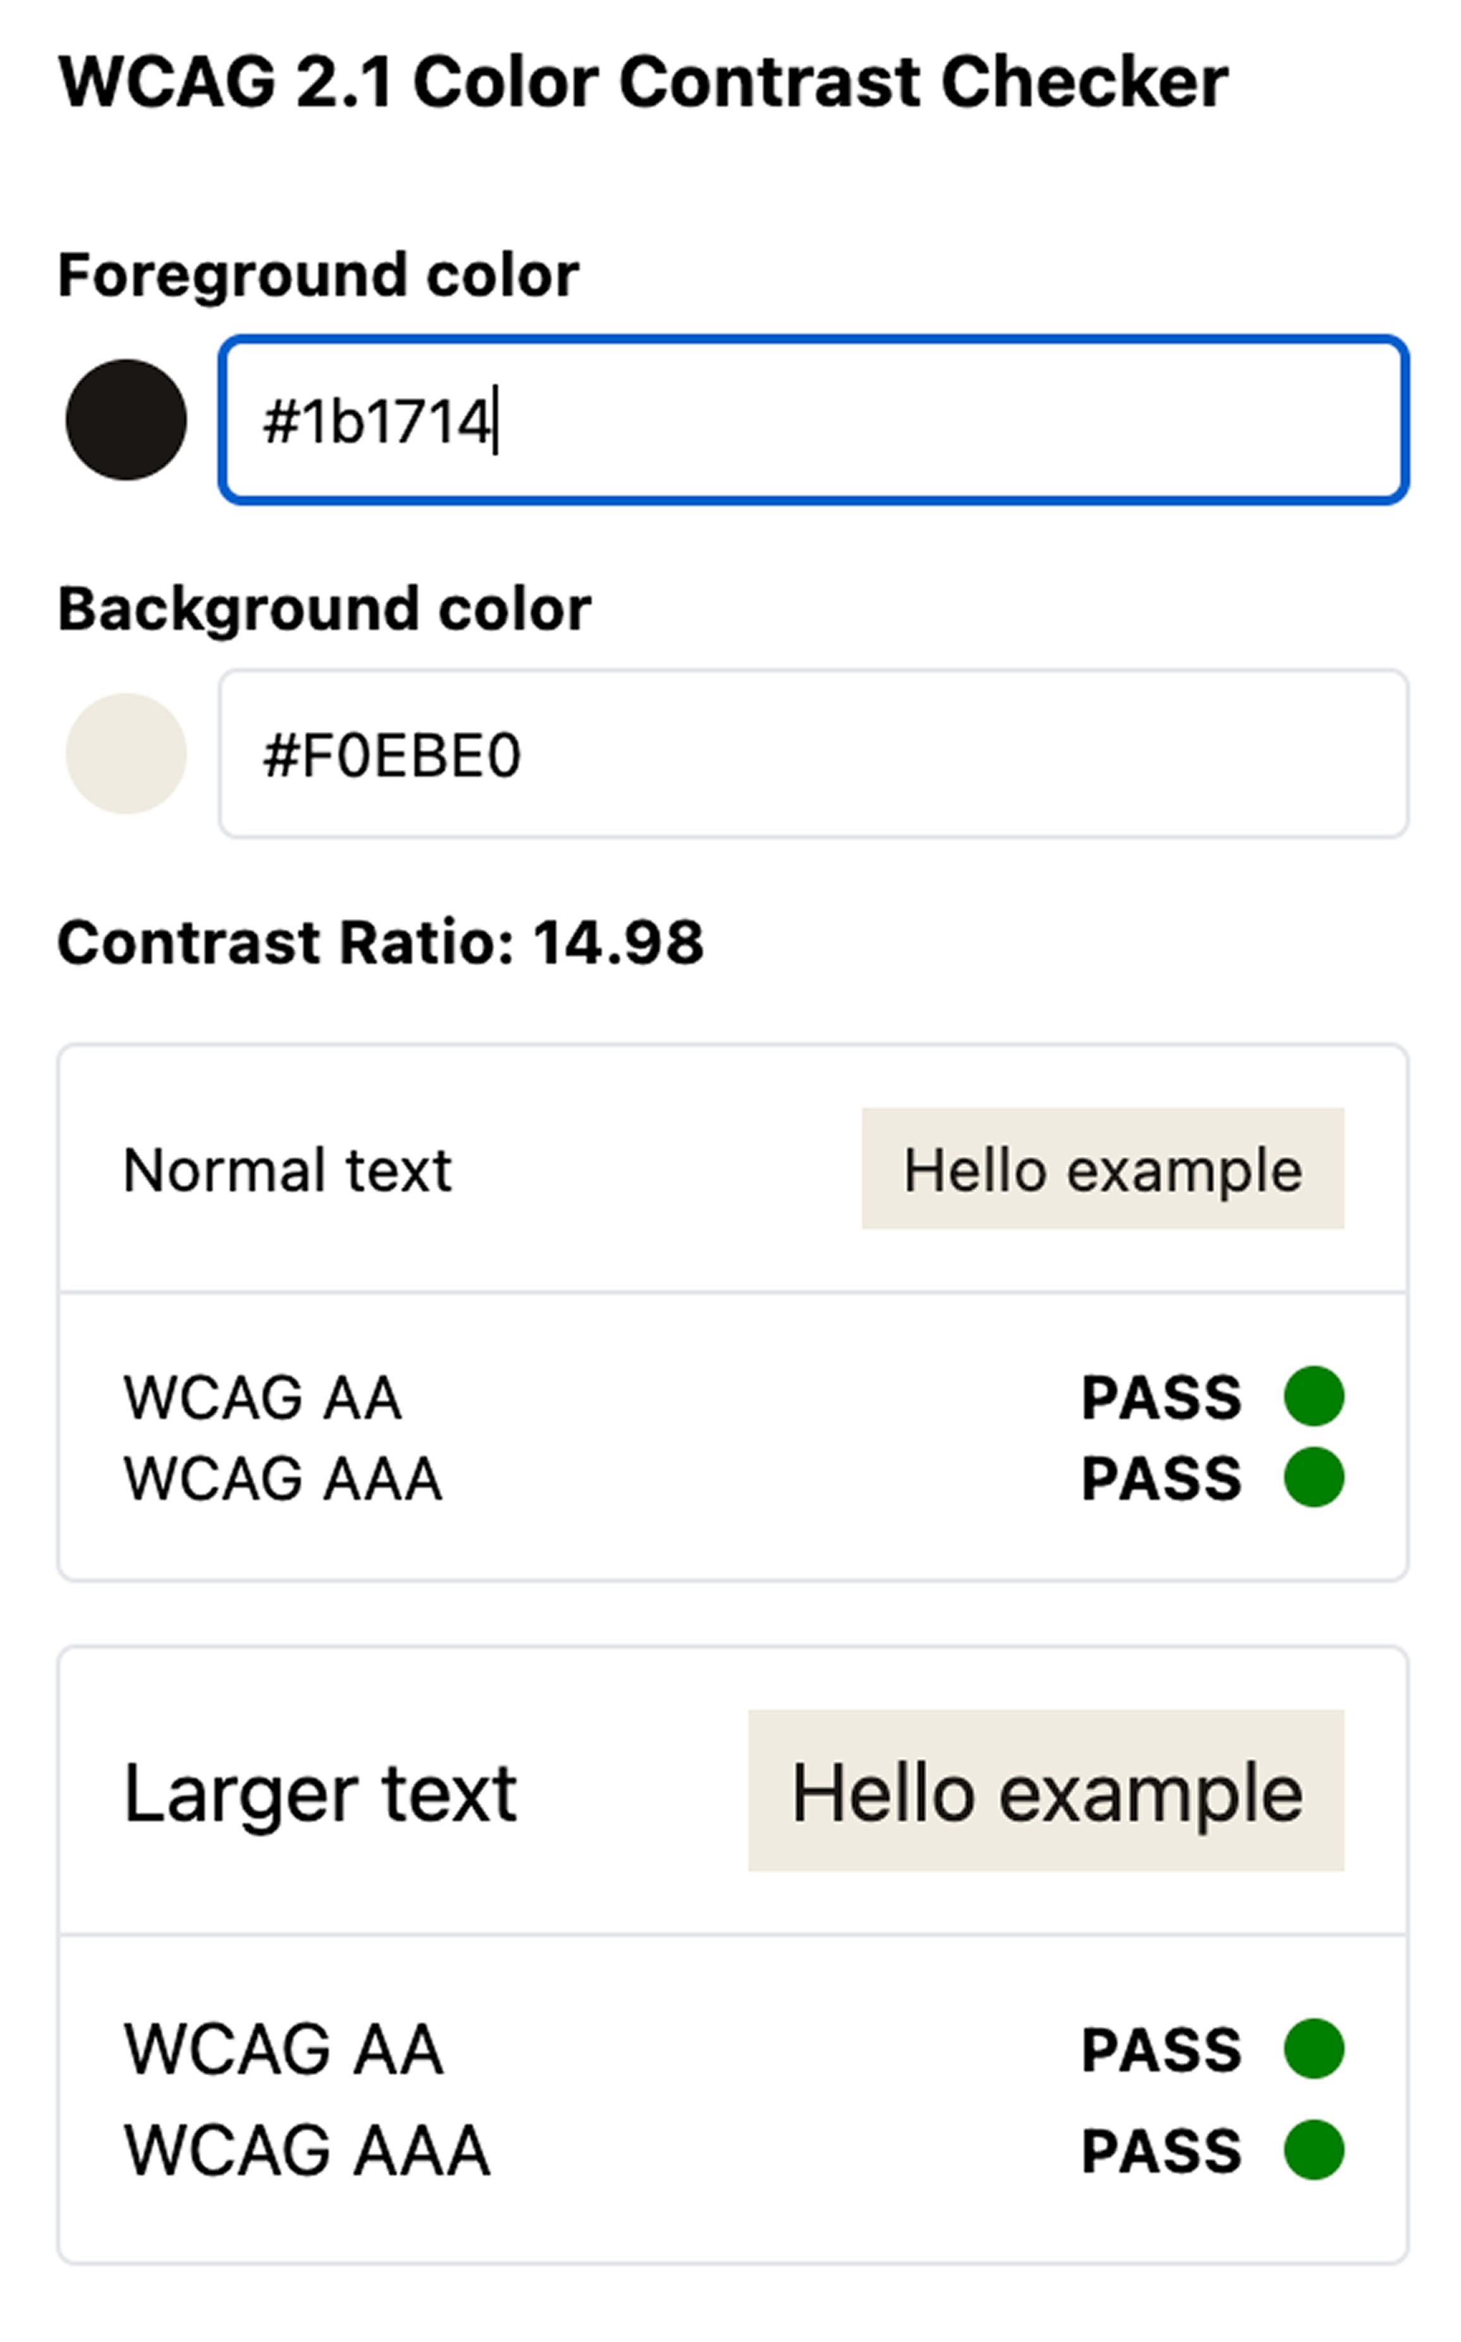Click the larger text AA green pass indicator

click(x=1313, y=2048)
